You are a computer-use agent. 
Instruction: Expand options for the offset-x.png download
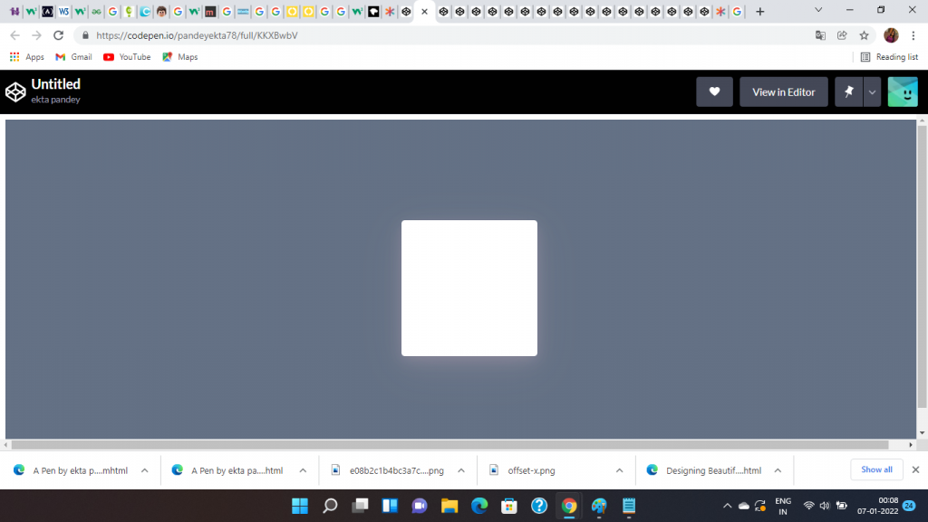620,470
